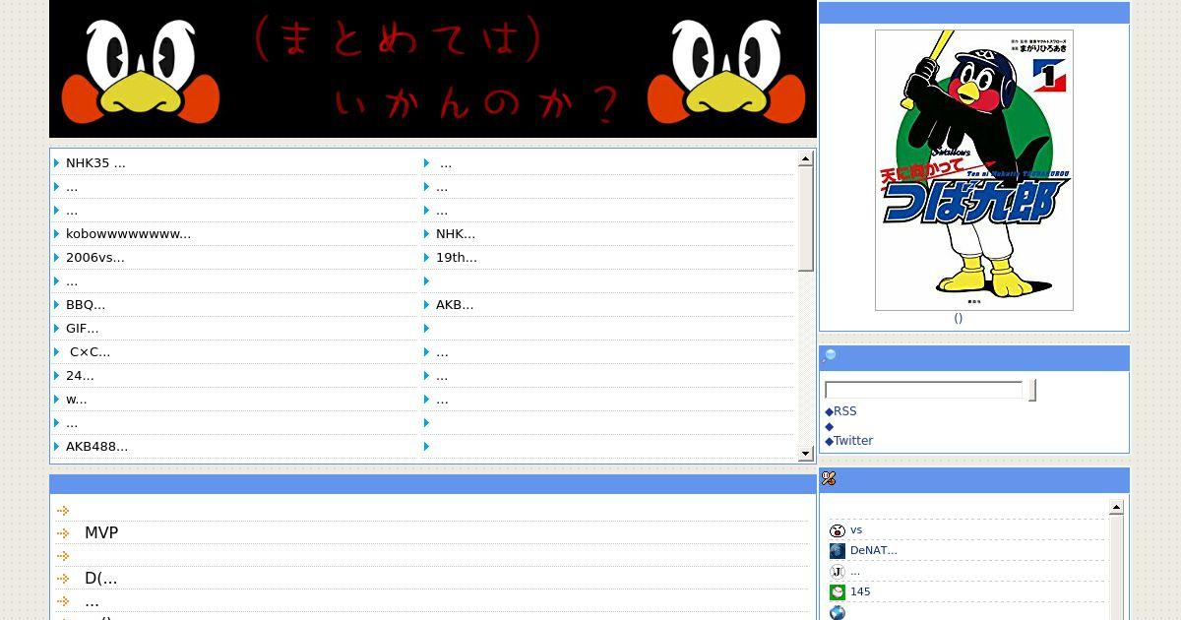Open the "MVP" article link
Viewport: 1181px width, 620px height.
tap(101, 533)
